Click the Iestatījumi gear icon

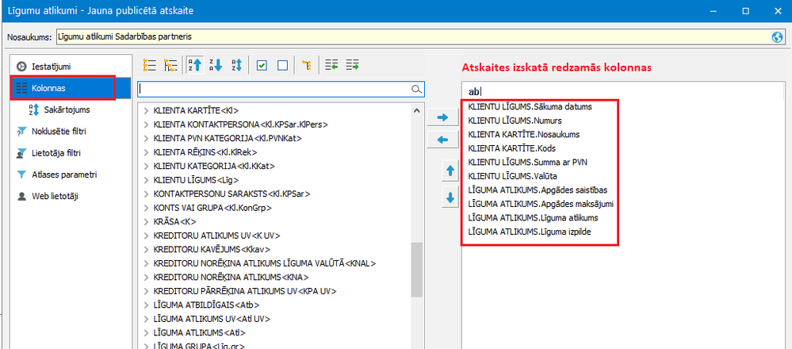pyautogui.click(x=21, y=66)
